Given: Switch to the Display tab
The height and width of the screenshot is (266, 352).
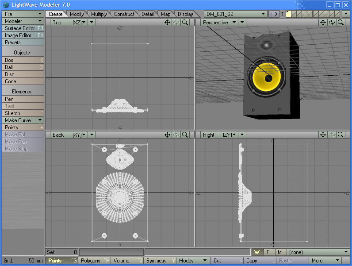Looking at the screenshot, I should (x=185, y=14).
